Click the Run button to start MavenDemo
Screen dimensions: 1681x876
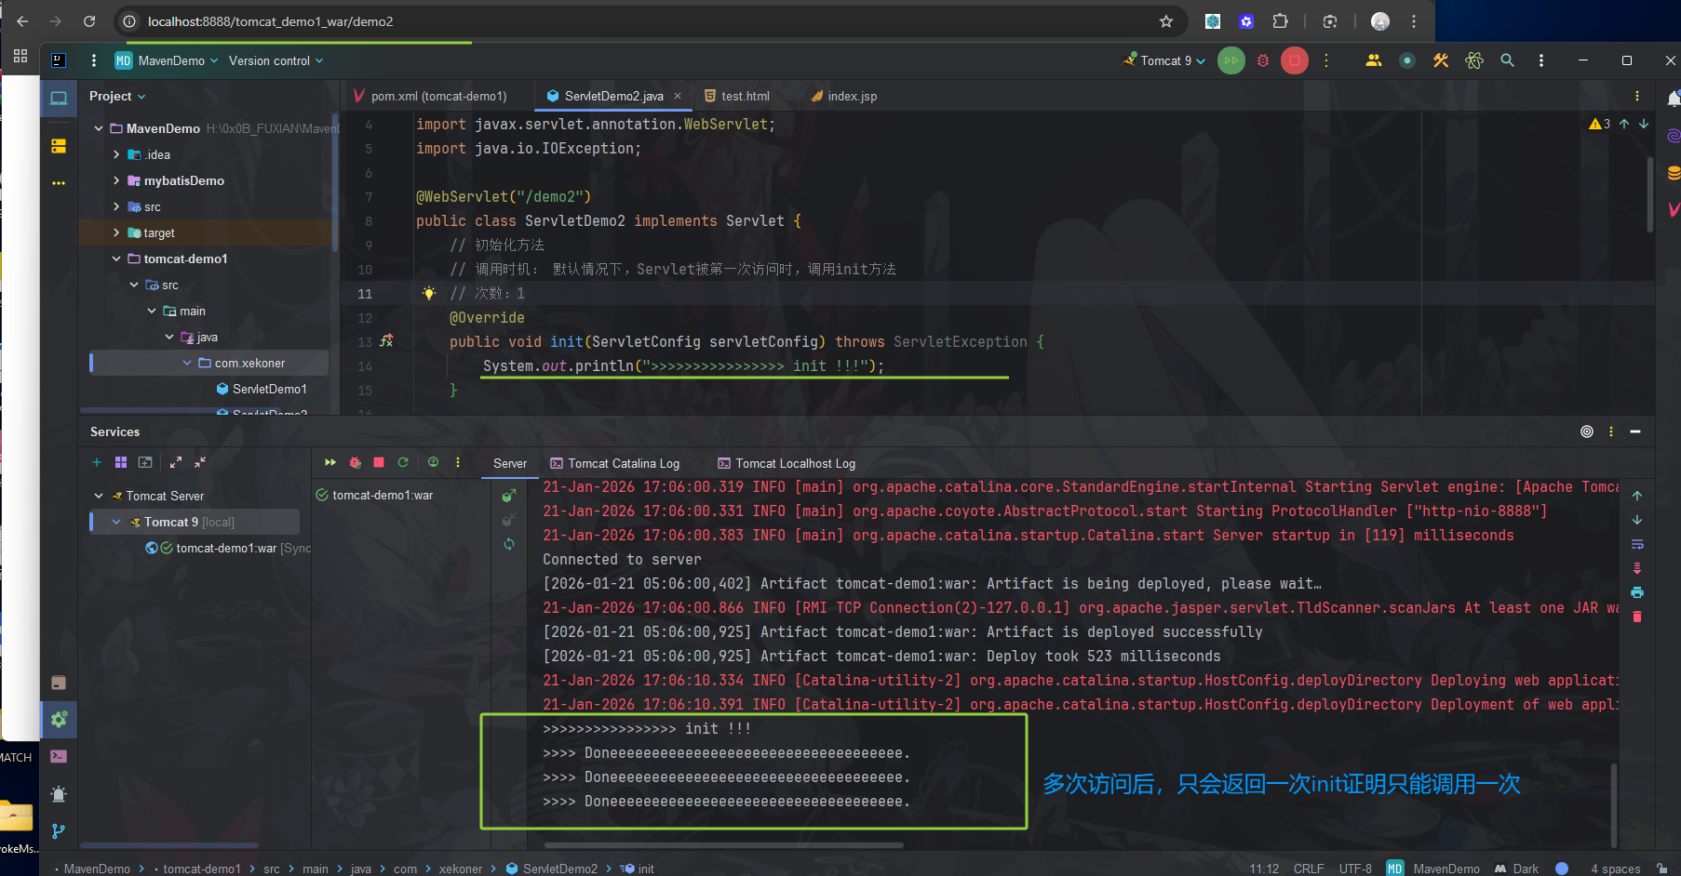(x=1230, y=60)
